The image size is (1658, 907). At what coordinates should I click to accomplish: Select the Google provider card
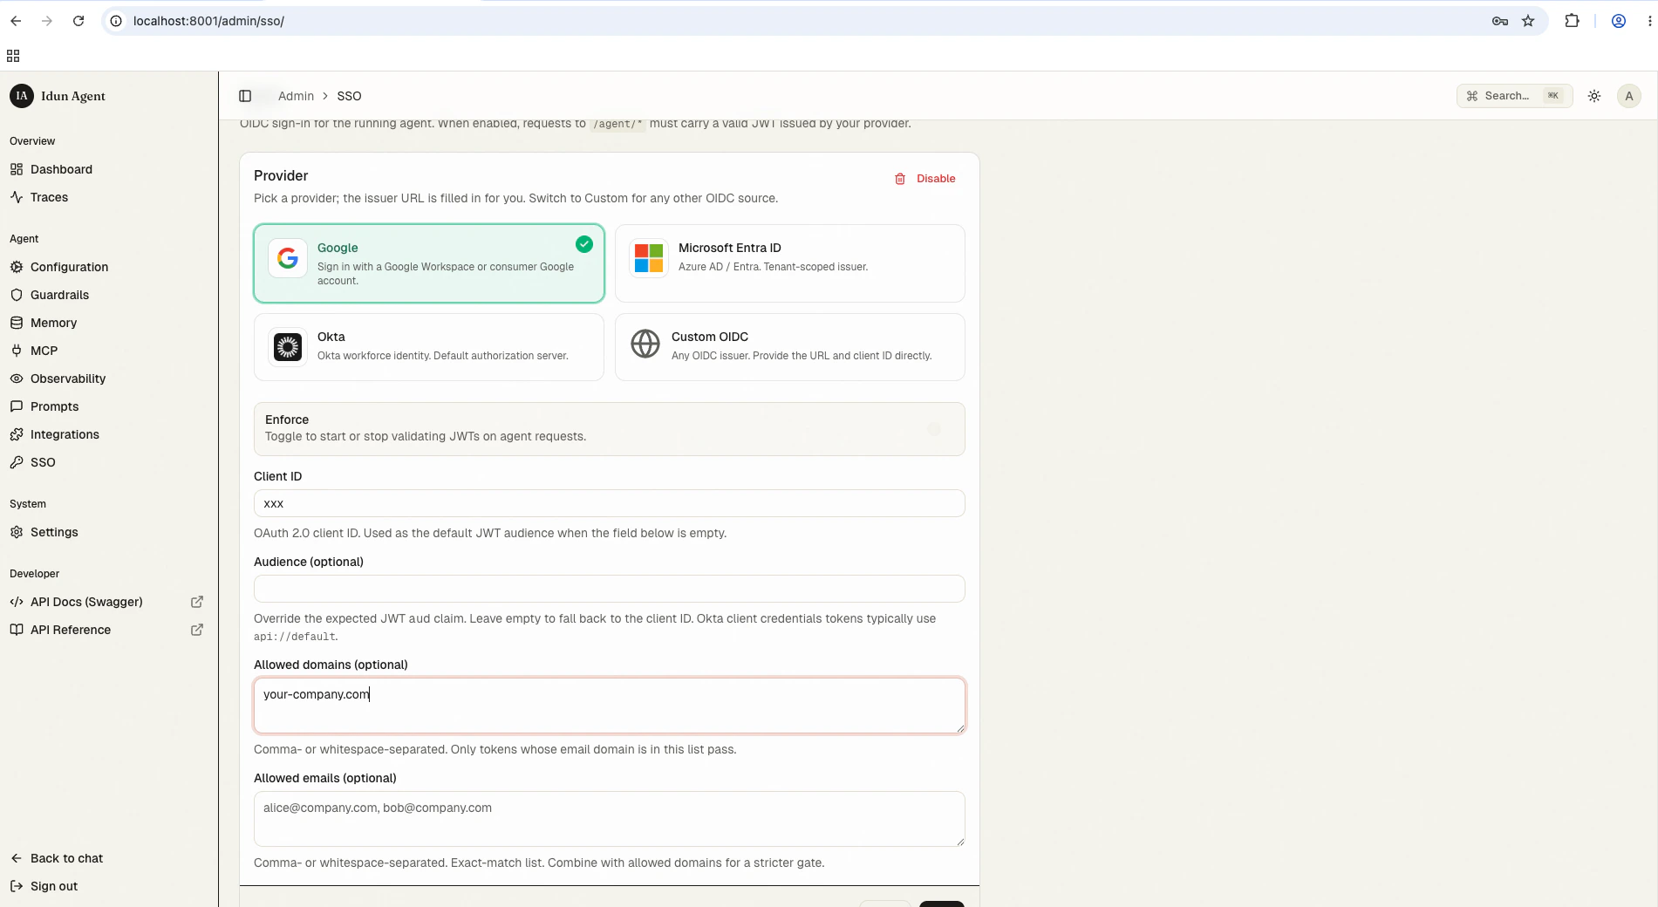coord(429,263)
